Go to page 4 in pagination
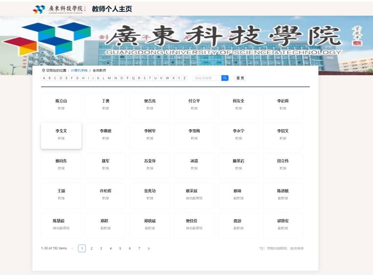373x275 pixels. (x=111, y=249)
